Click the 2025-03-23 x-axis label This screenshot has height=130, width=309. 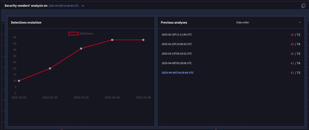click(x=81, y=98)
